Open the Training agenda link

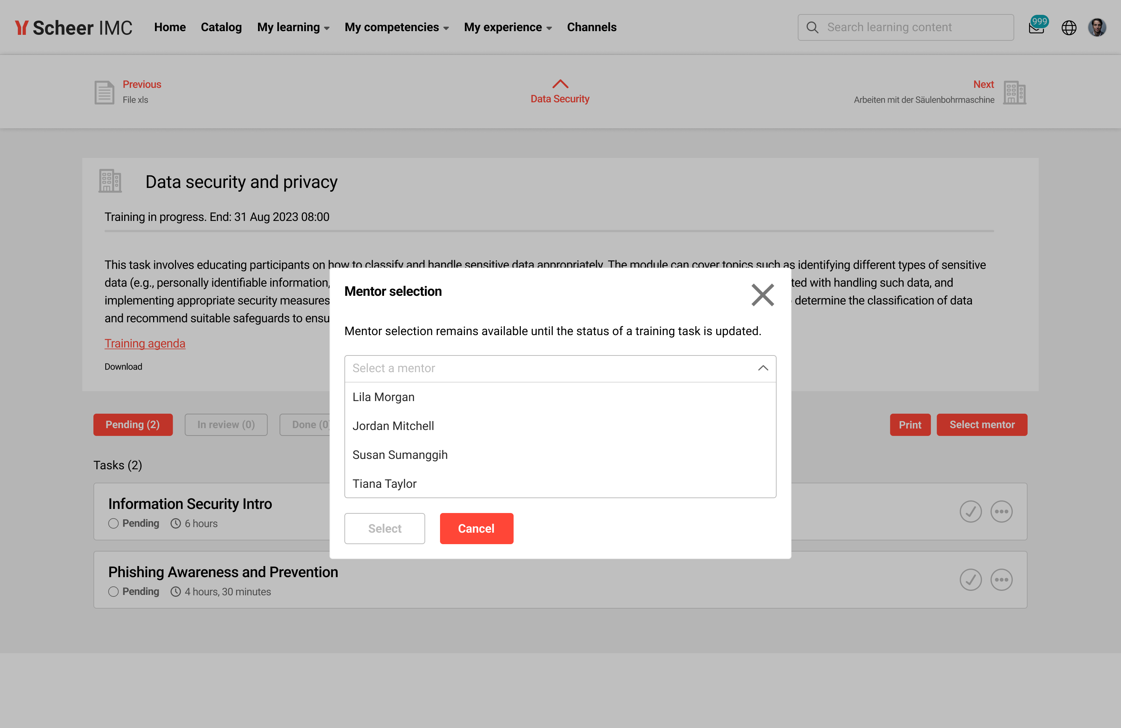tap(145, 343)
